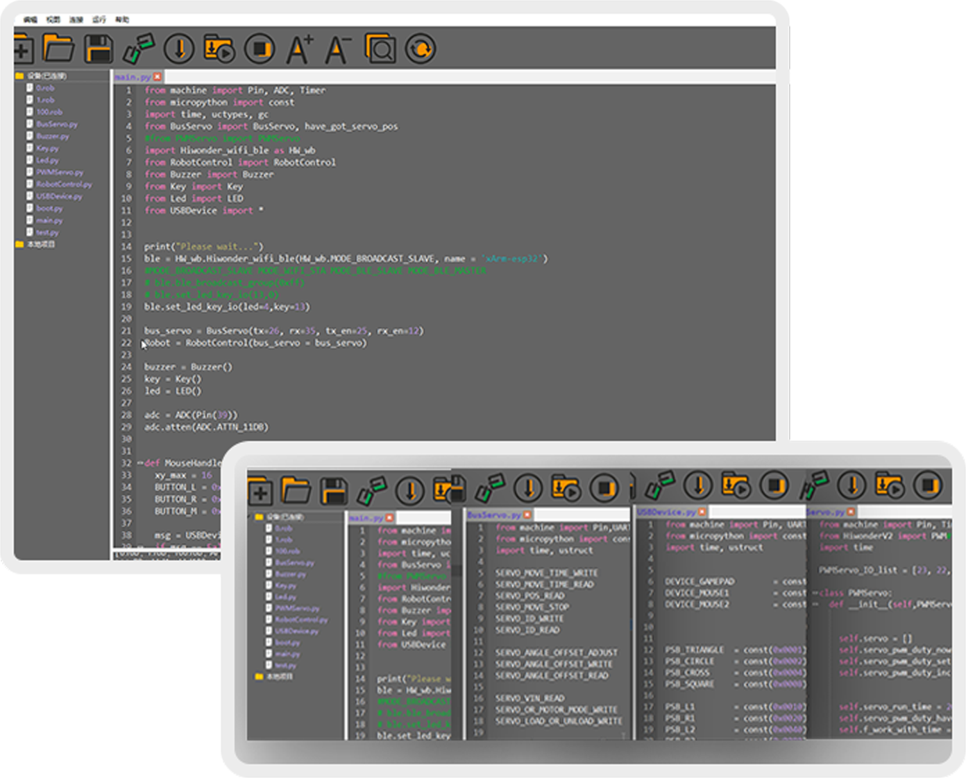Select Led.py in top window file tree
This screenshot has width=966, height=778.
[x=47, y=160]
